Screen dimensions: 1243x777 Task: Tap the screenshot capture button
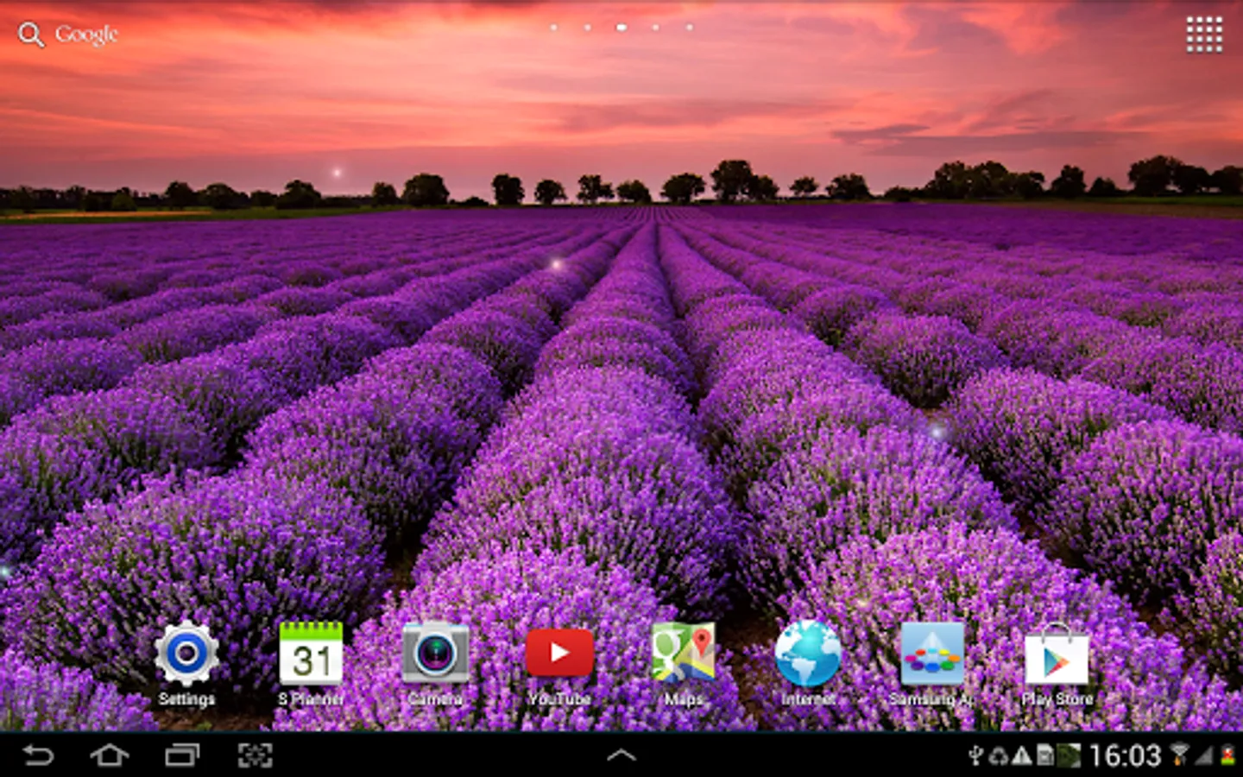point(255,756)
